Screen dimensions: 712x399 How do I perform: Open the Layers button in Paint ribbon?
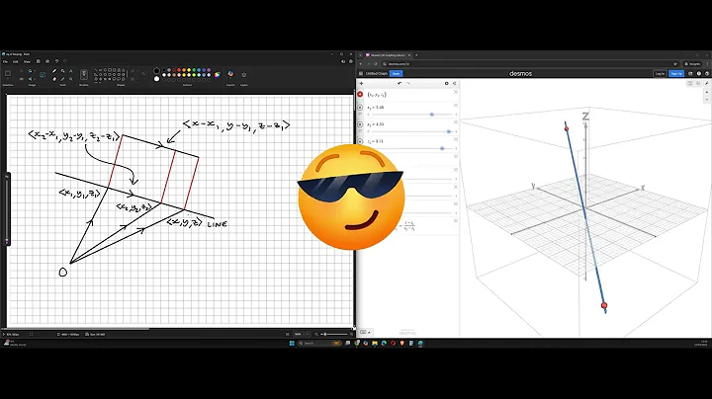[244, 74]
